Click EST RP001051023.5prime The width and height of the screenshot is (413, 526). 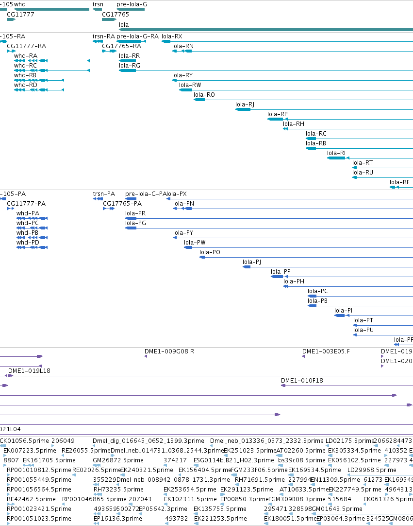pyautogui.click(x=39, y=519)
